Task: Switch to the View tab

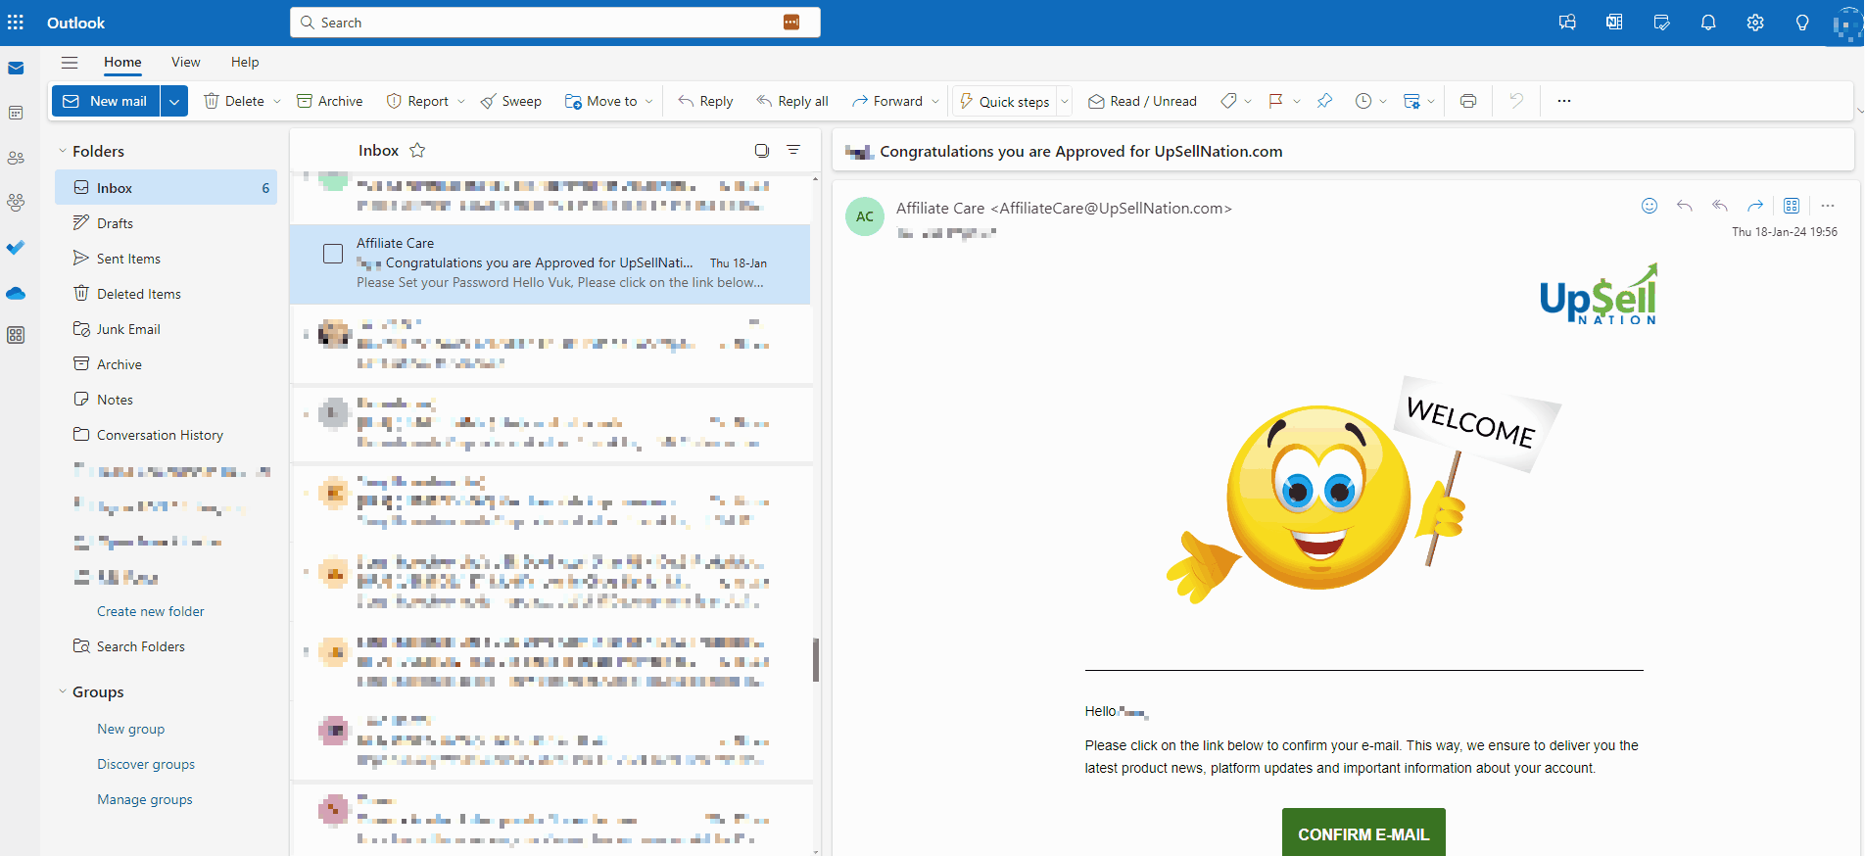Action: point(185,63)
